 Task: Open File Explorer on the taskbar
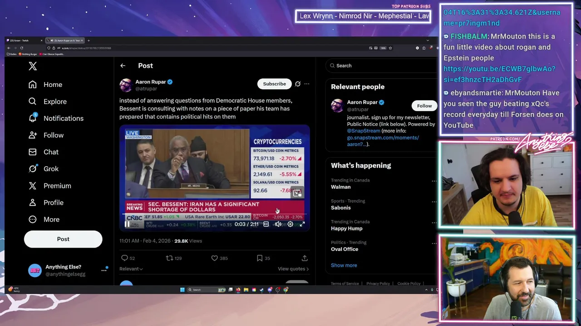[246, 290]
